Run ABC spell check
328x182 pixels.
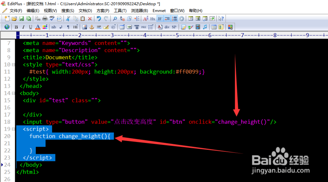click(x=52, y=19)
